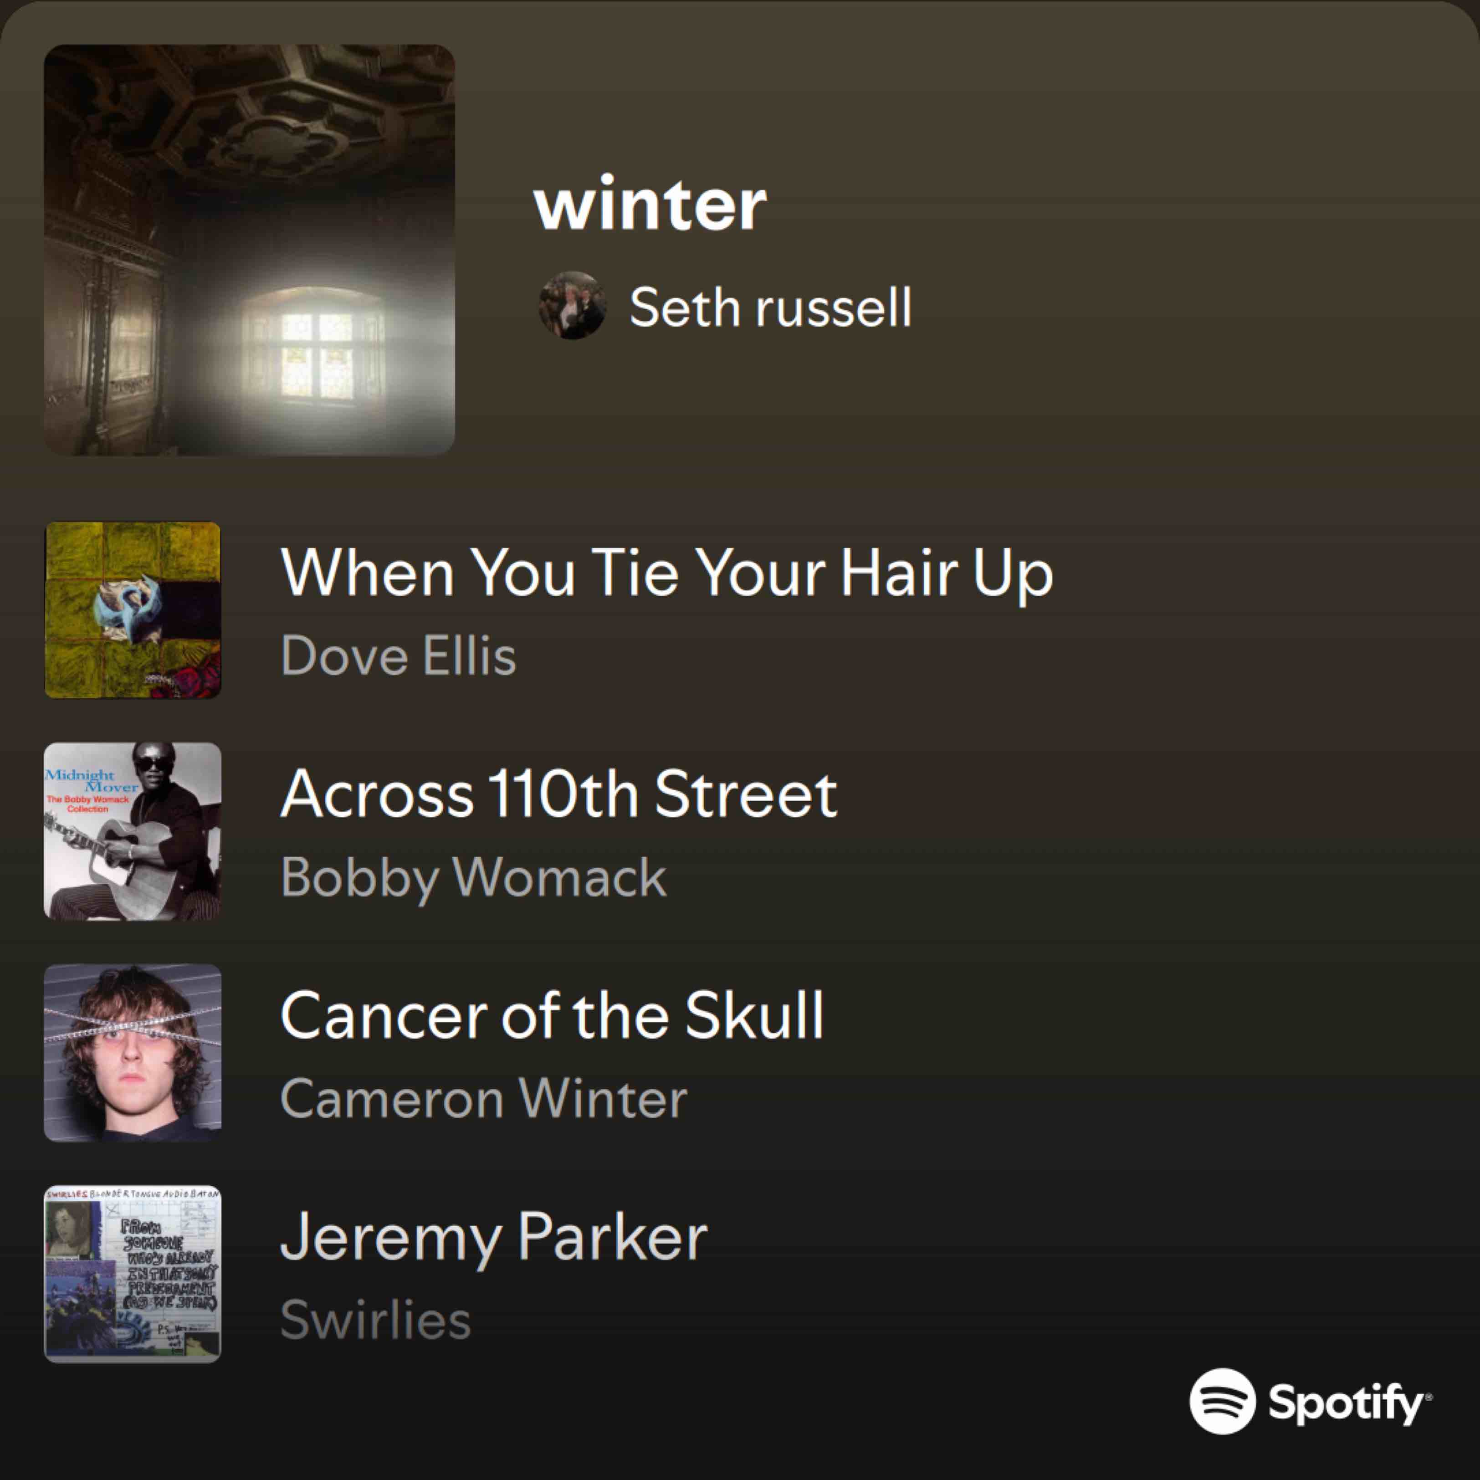Select the track Across 110th Street
The width and height of the screenshot is (1480, 1480).
coord(558,794)
